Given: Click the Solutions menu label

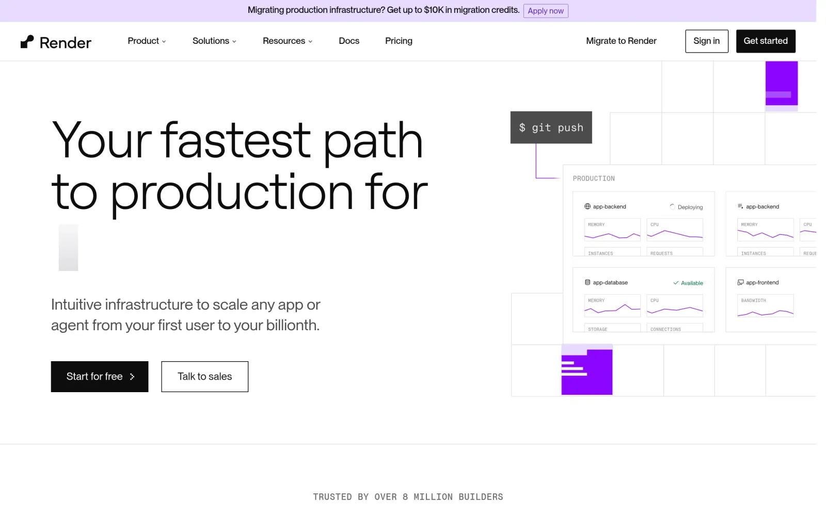Looking at the screenshot, I should pos(211,41).
